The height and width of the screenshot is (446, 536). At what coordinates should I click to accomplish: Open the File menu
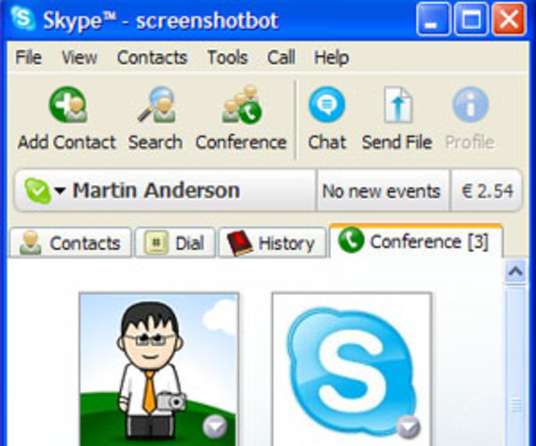point(28,58)
